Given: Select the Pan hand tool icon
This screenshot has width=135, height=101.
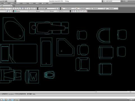Looking at the screenshot, I should coord(12,8).
